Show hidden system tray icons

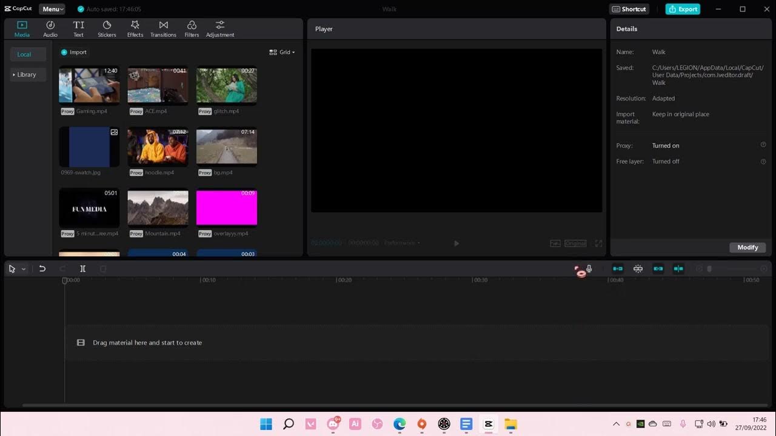(x=617, y=424)
